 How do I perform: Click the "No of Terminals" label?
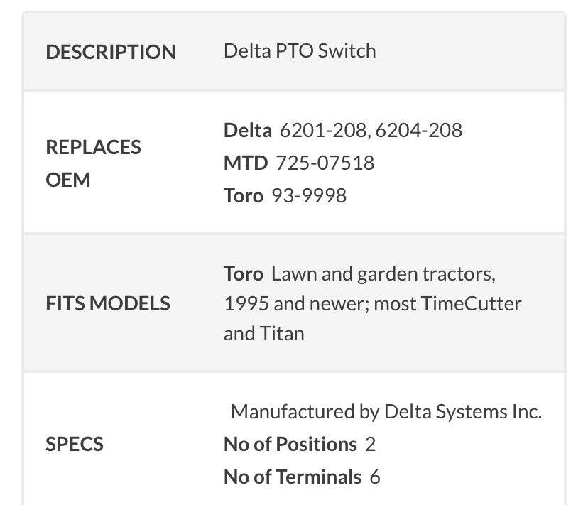point(292,477)
